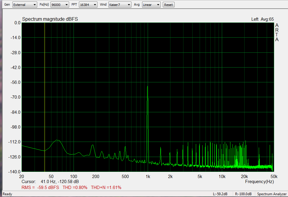Click the Reset averaging button

pos(168,5)
